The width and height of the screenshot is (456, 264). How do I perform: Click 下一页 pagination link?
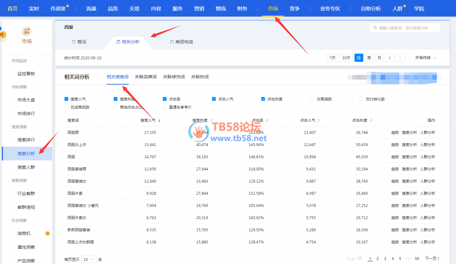pos(432,259)
